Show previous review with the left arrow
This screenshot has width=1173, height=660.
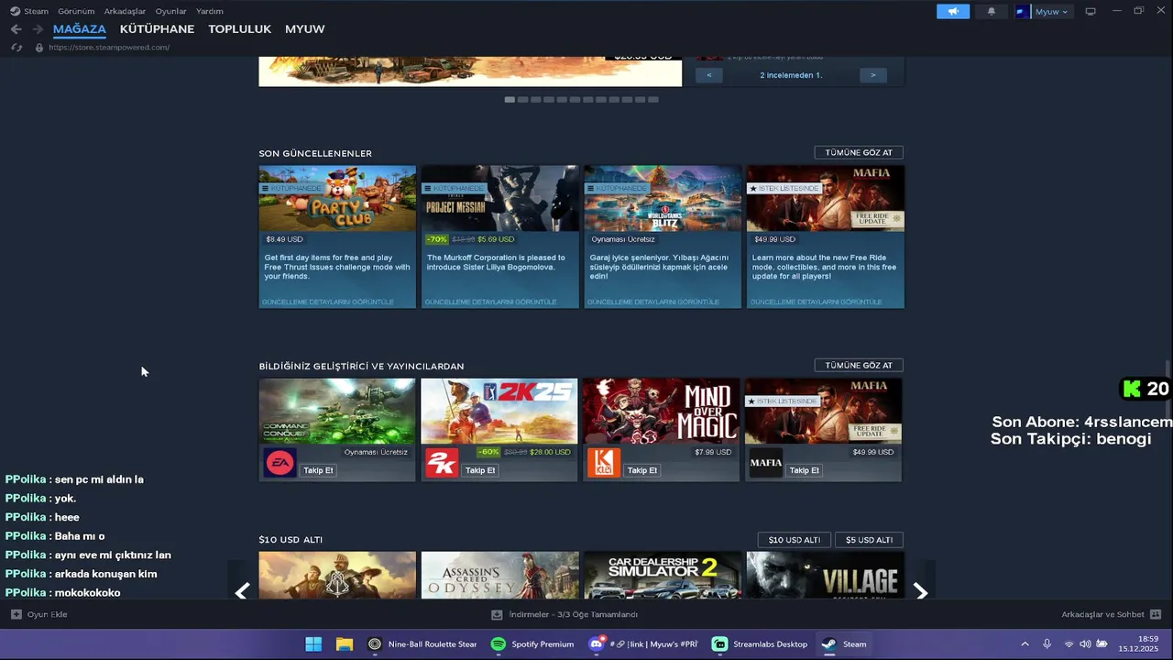709,75
